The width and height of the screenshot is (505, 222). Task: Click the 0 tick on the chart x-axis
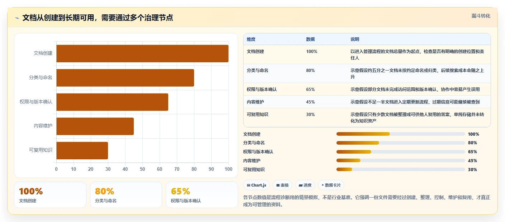(56, 169)
